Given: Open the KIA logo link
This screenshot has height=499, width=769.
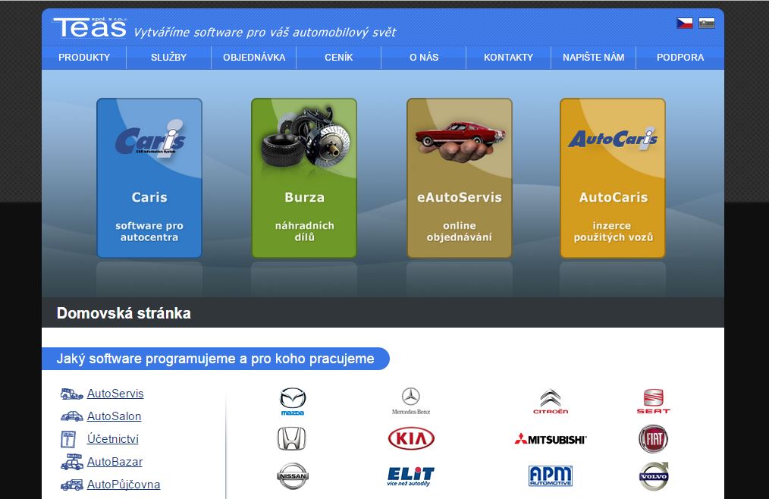Looking at the screenshot, I should tap(411, 438).
